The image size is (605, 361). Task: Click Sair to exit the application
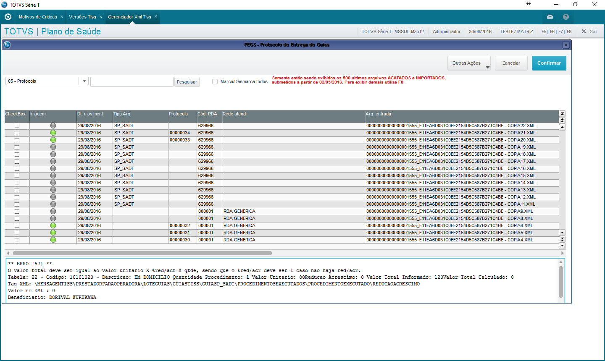[589, 31]
